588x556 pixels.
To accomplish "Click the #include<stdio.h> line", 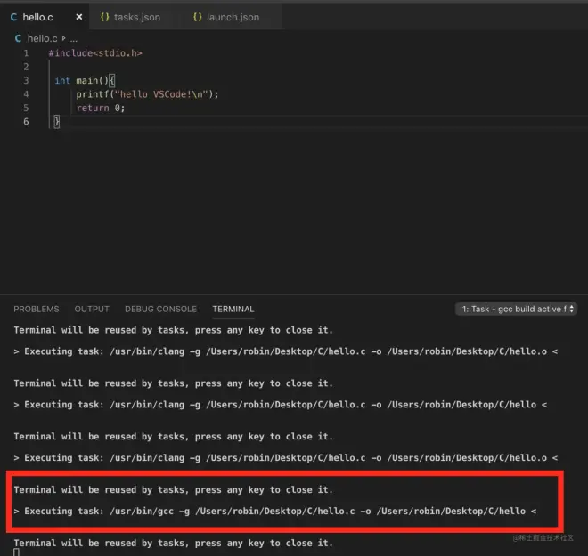I will click(x=95, y=53).
